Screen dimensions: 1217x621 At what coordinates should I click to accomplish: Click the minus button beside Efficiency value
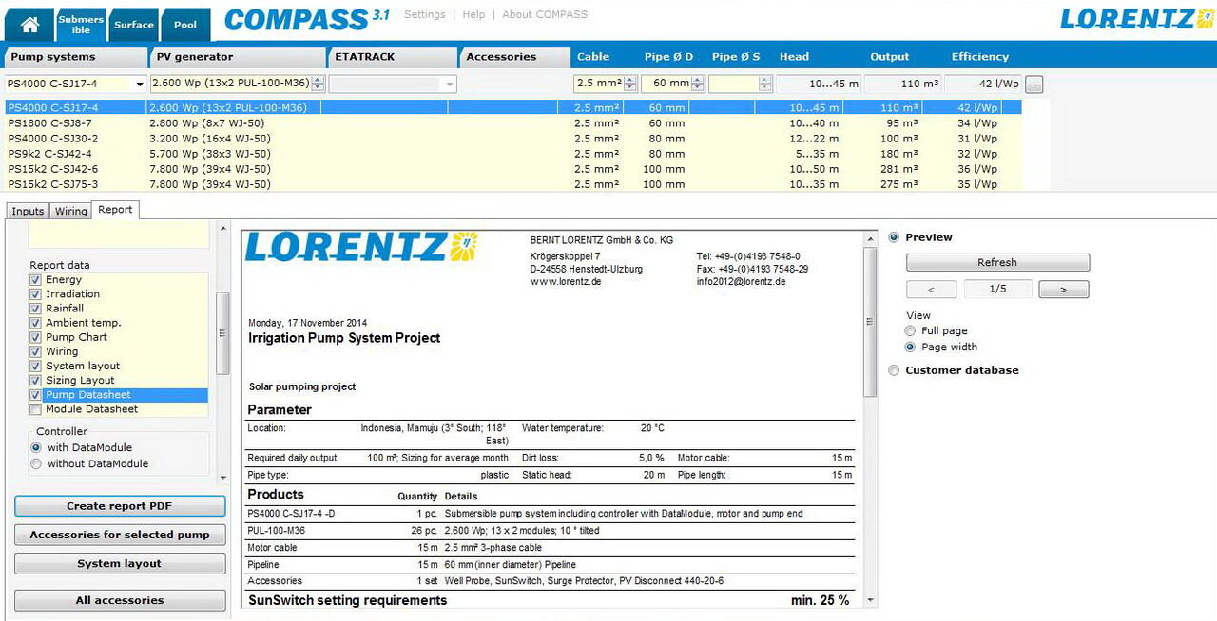[1034, 85]
